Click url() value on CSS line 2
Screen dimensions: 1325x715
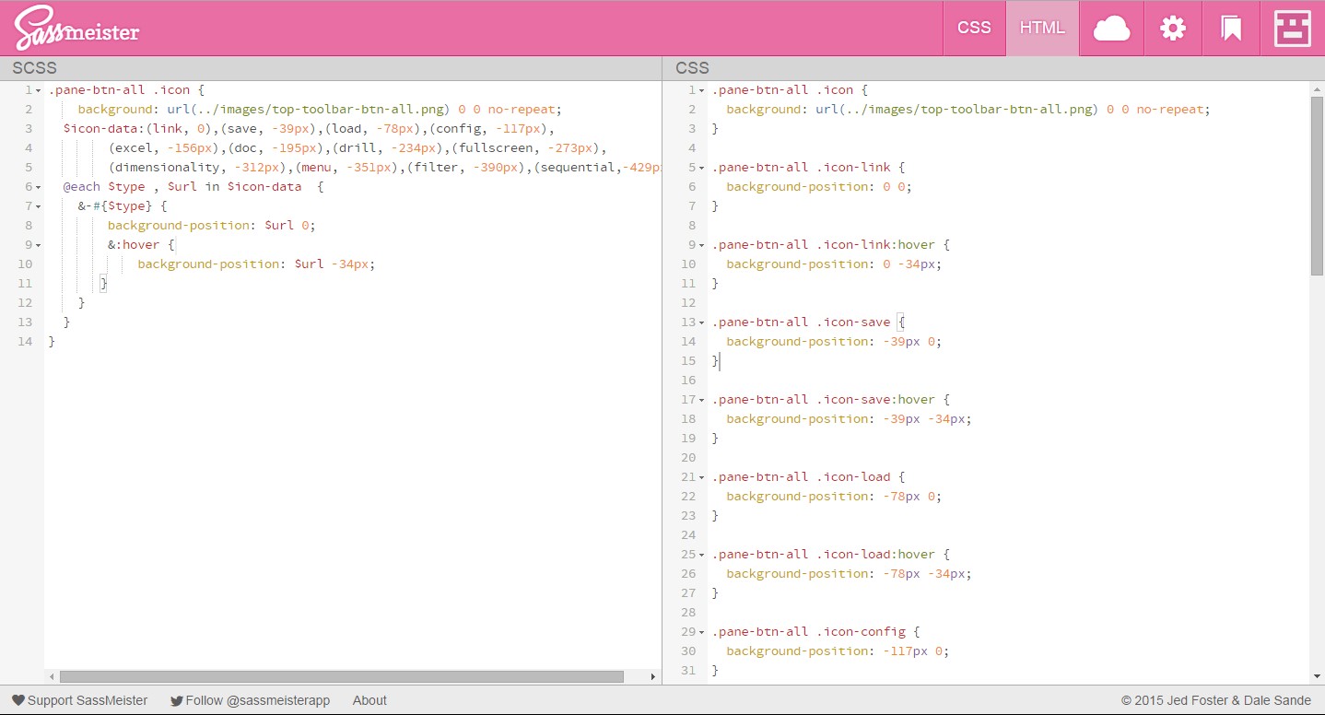tap(957, 110)
